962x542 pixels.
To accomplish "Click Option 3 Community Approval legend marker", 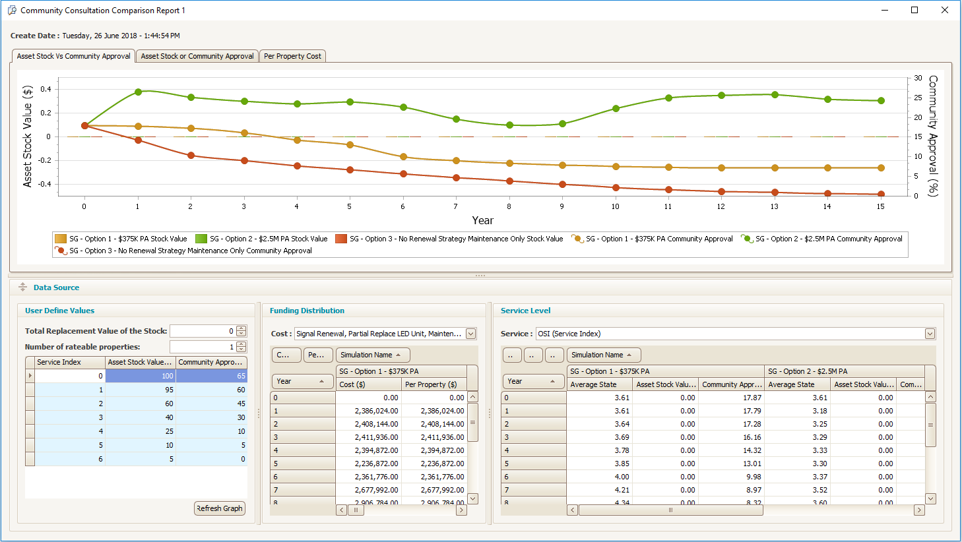I will point(61,251).
